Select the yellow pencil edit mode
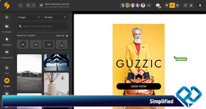 click(172, 5)
